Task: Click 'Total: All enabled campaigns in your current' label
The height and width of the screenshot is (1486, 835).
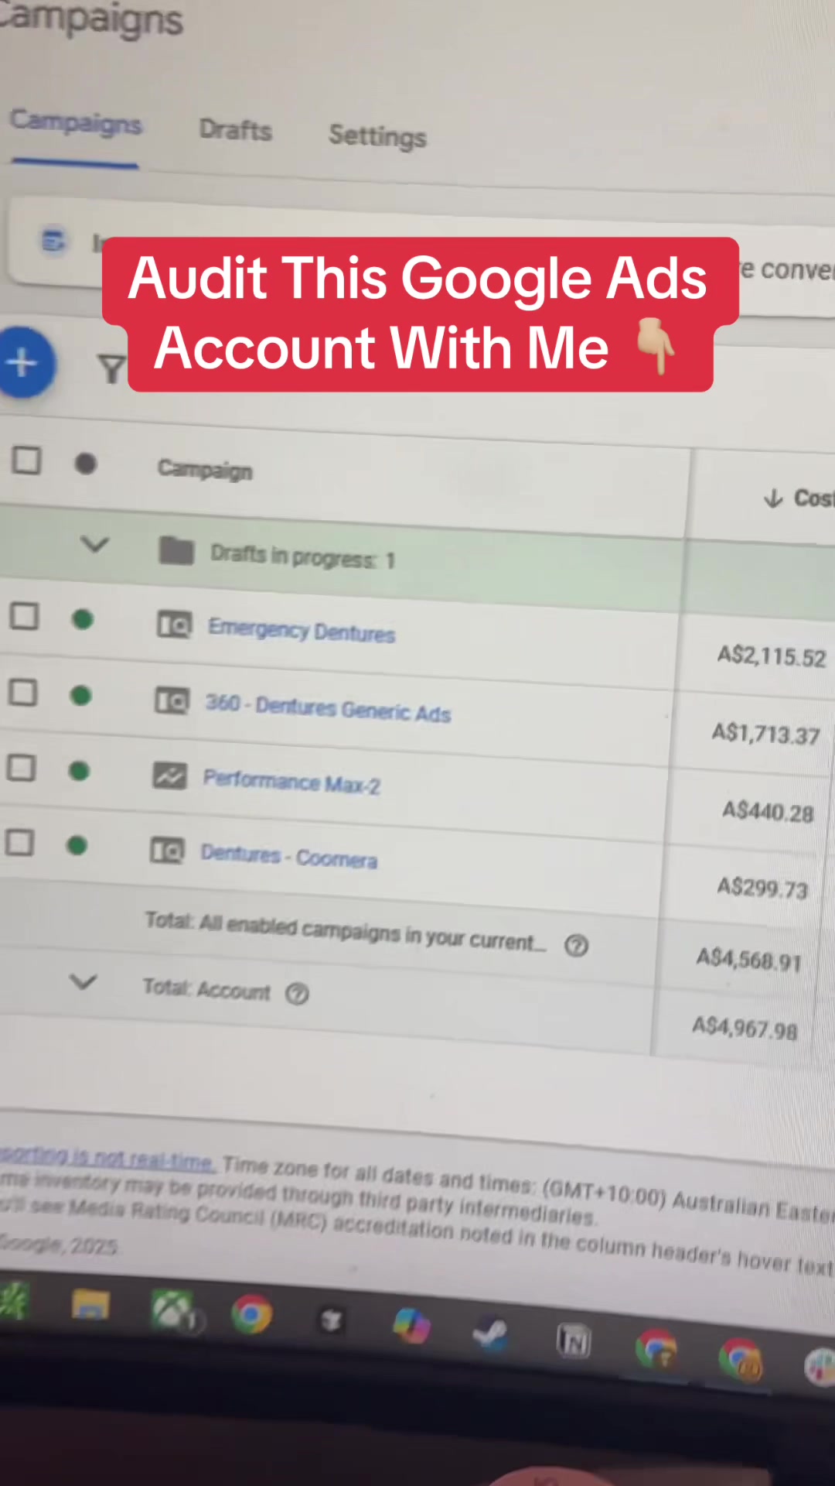Action: coord(346,931)
